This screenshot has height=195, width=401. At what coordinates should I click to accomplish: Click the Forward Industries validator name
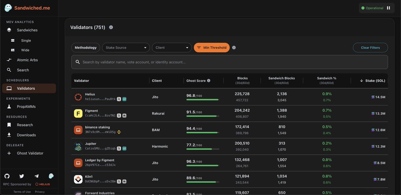coord(100,193)
